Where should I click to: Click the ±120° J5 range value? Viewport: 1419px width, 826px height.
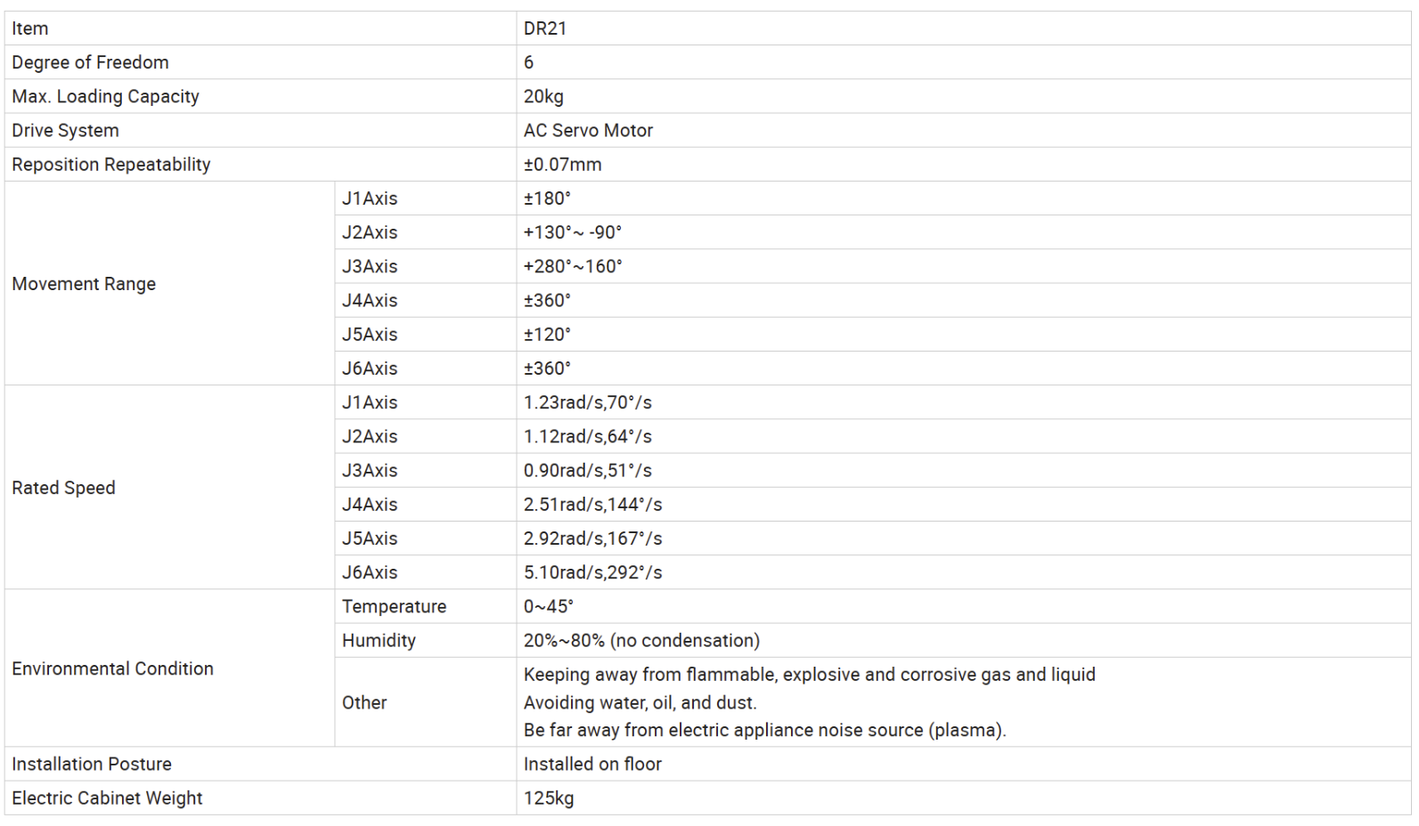[x=547, y=335]
